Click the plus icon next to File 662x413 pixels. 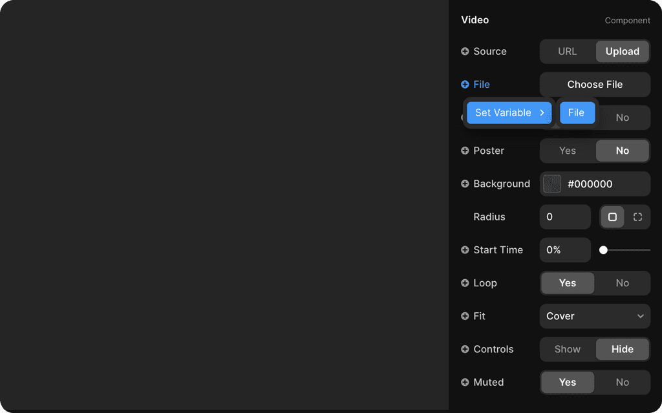point(464,84)
